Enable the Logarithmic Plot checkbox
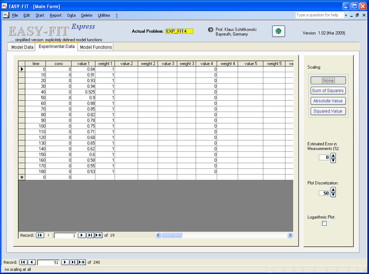 pos(324,224)
